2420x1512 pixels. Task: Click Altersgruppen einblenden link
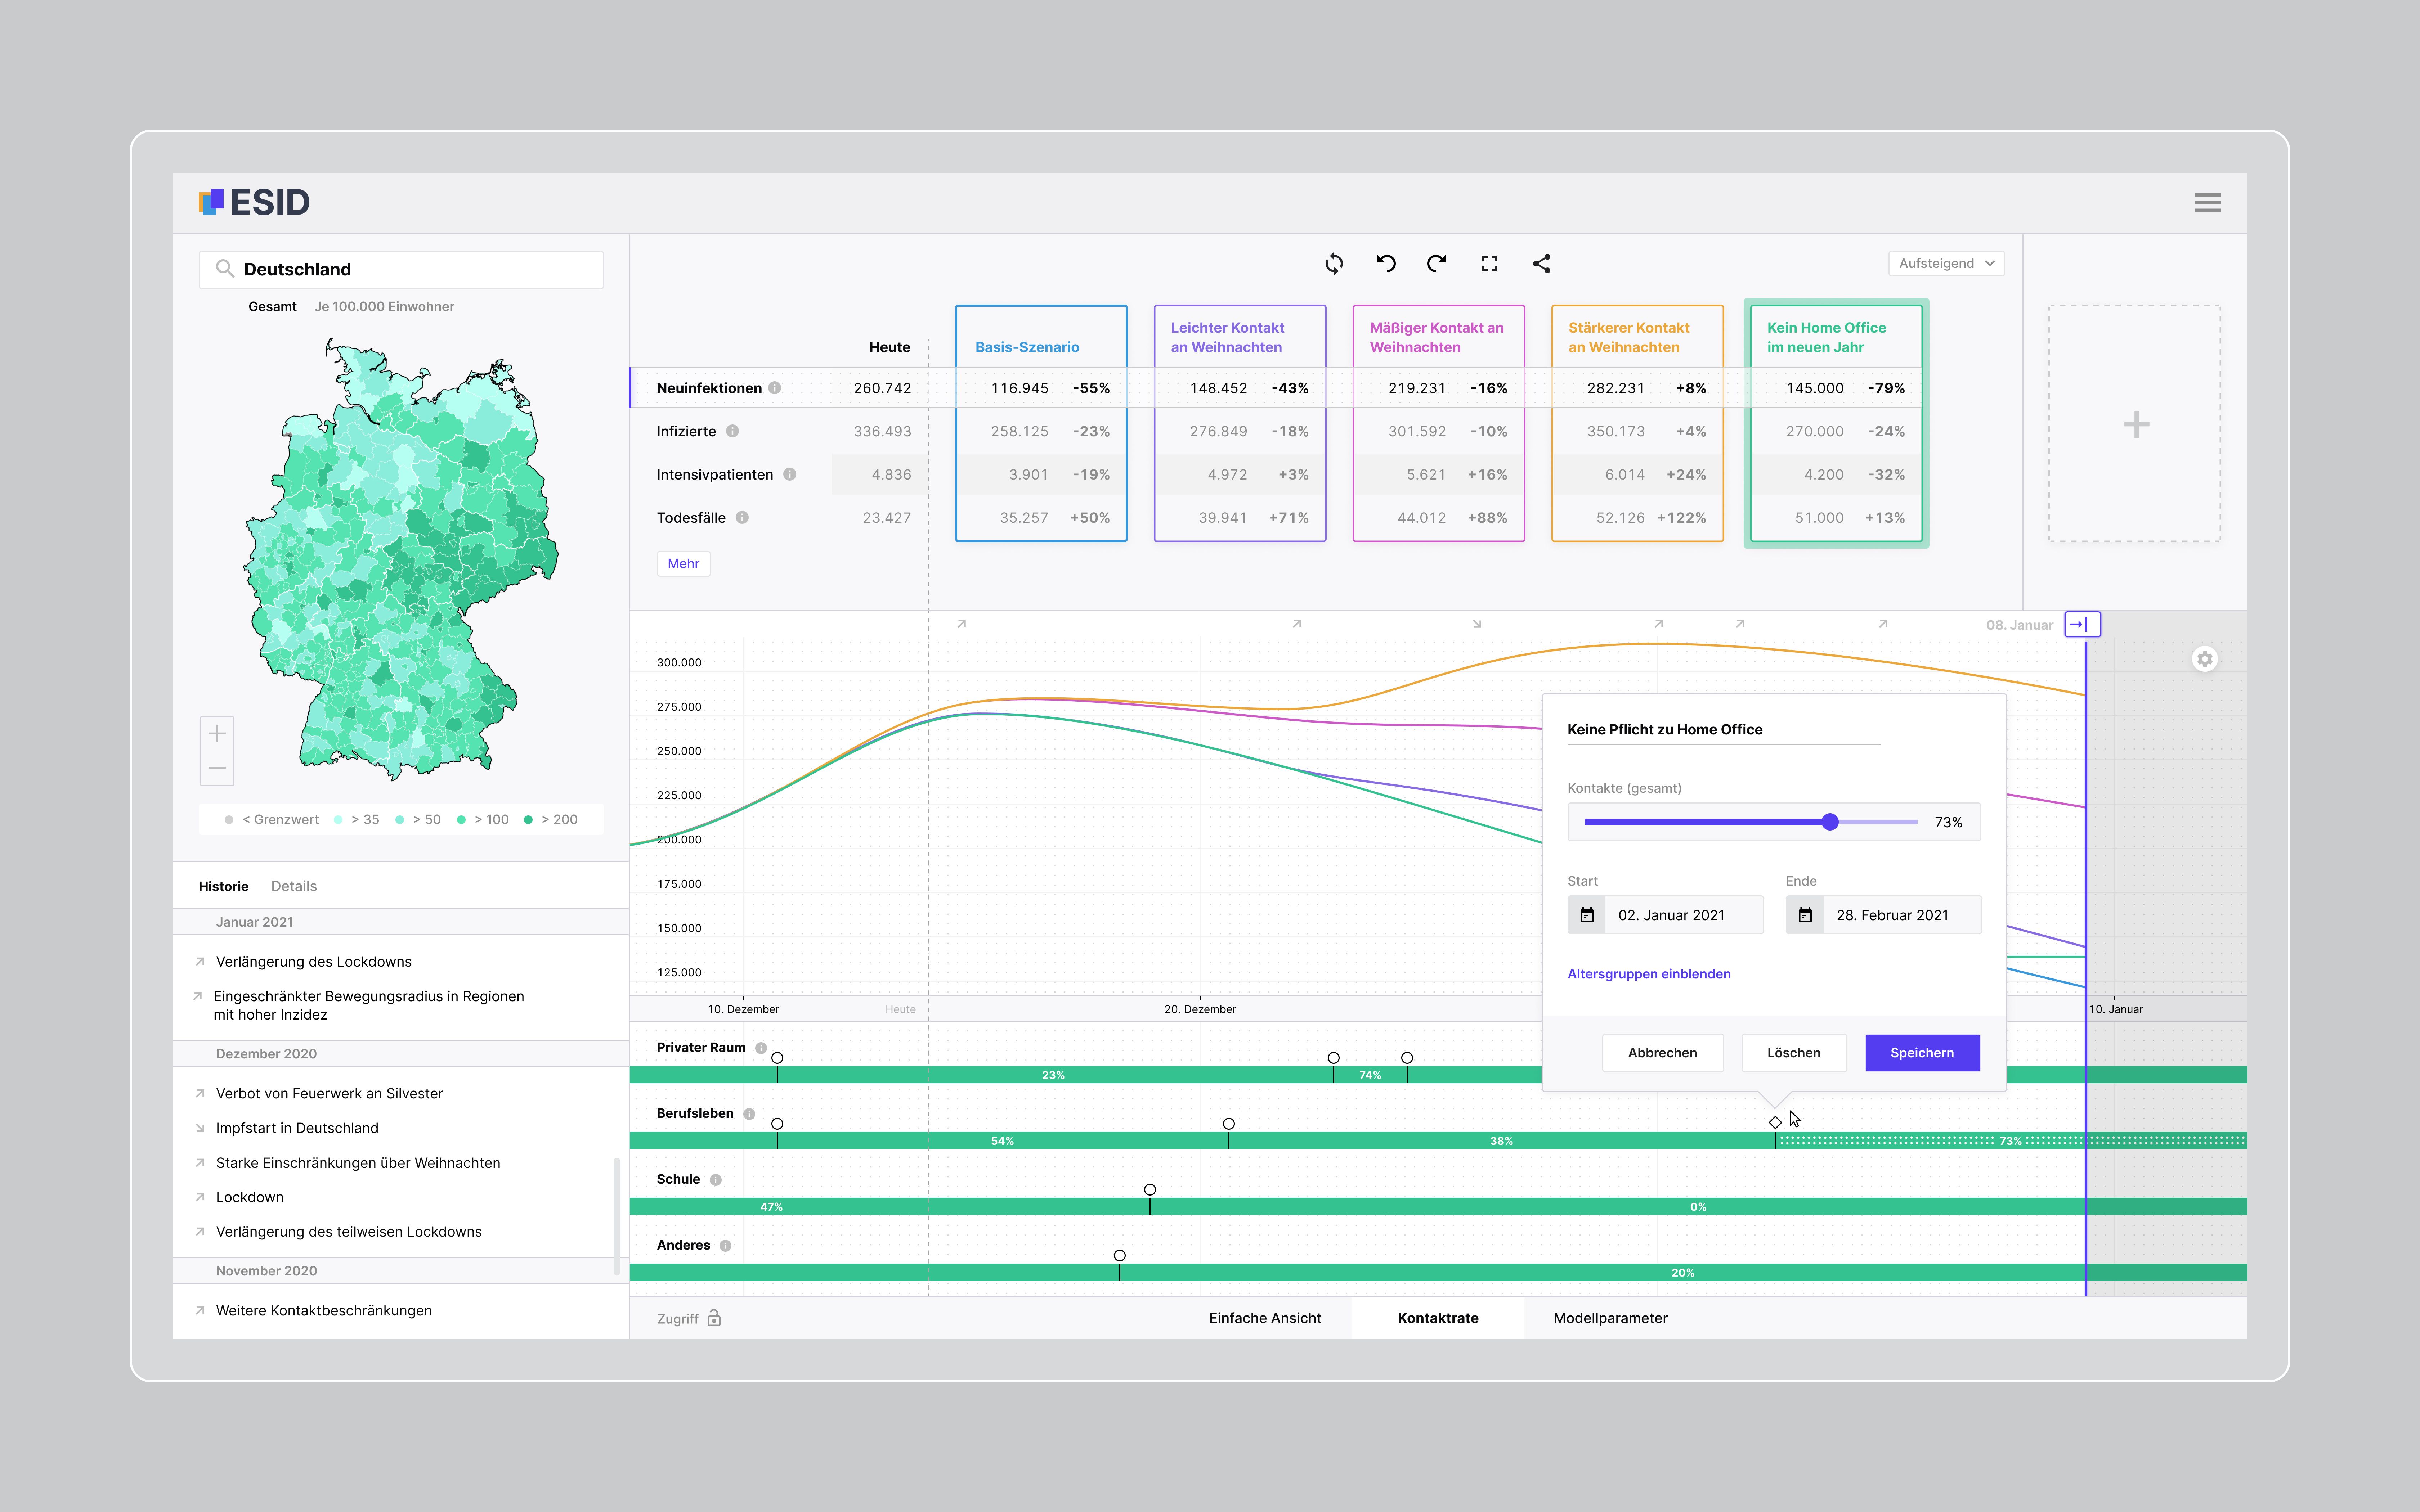pos(1649,974)
